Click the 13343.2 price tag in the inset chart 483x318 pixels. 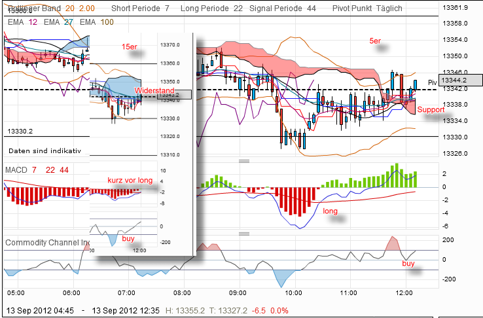(x=174, y=94)
